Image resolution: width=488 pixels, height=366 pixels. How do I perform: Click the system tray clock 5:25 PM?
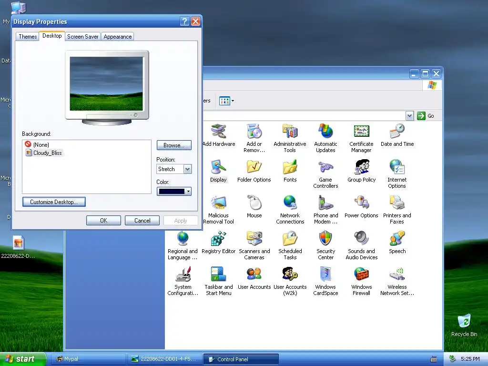pos(470,359)
